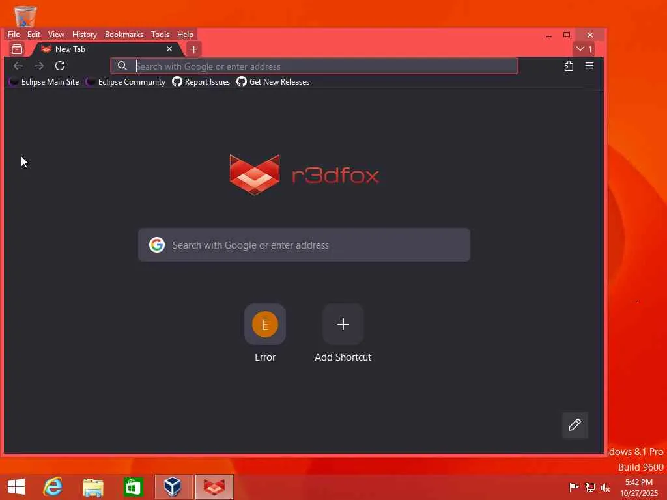The width and height of the screenshot is (667, 500).
Task: Click the r3dfox taskbar icon
Action: coord(214,487)
